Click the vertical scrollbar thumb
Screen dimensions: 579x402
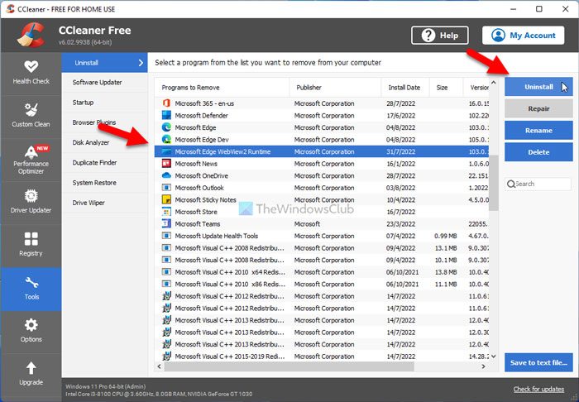[x=494, y=183]
